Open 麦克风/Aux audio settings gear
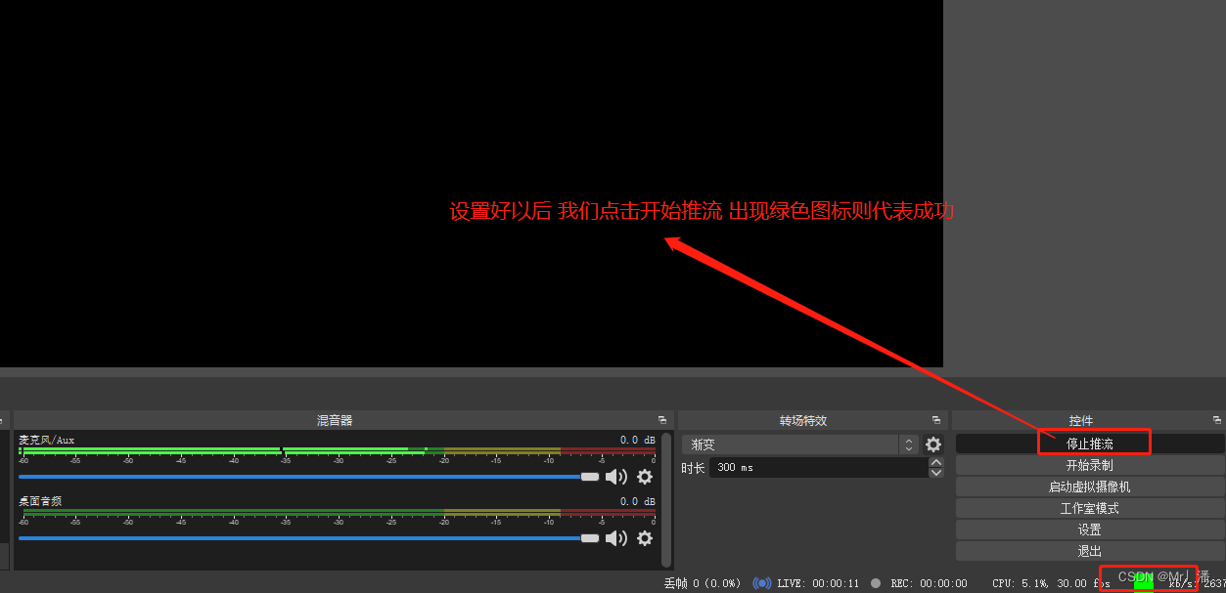The height and width of the screenshot is (593, 1226). pyautogui.click(x=645, y=477)
